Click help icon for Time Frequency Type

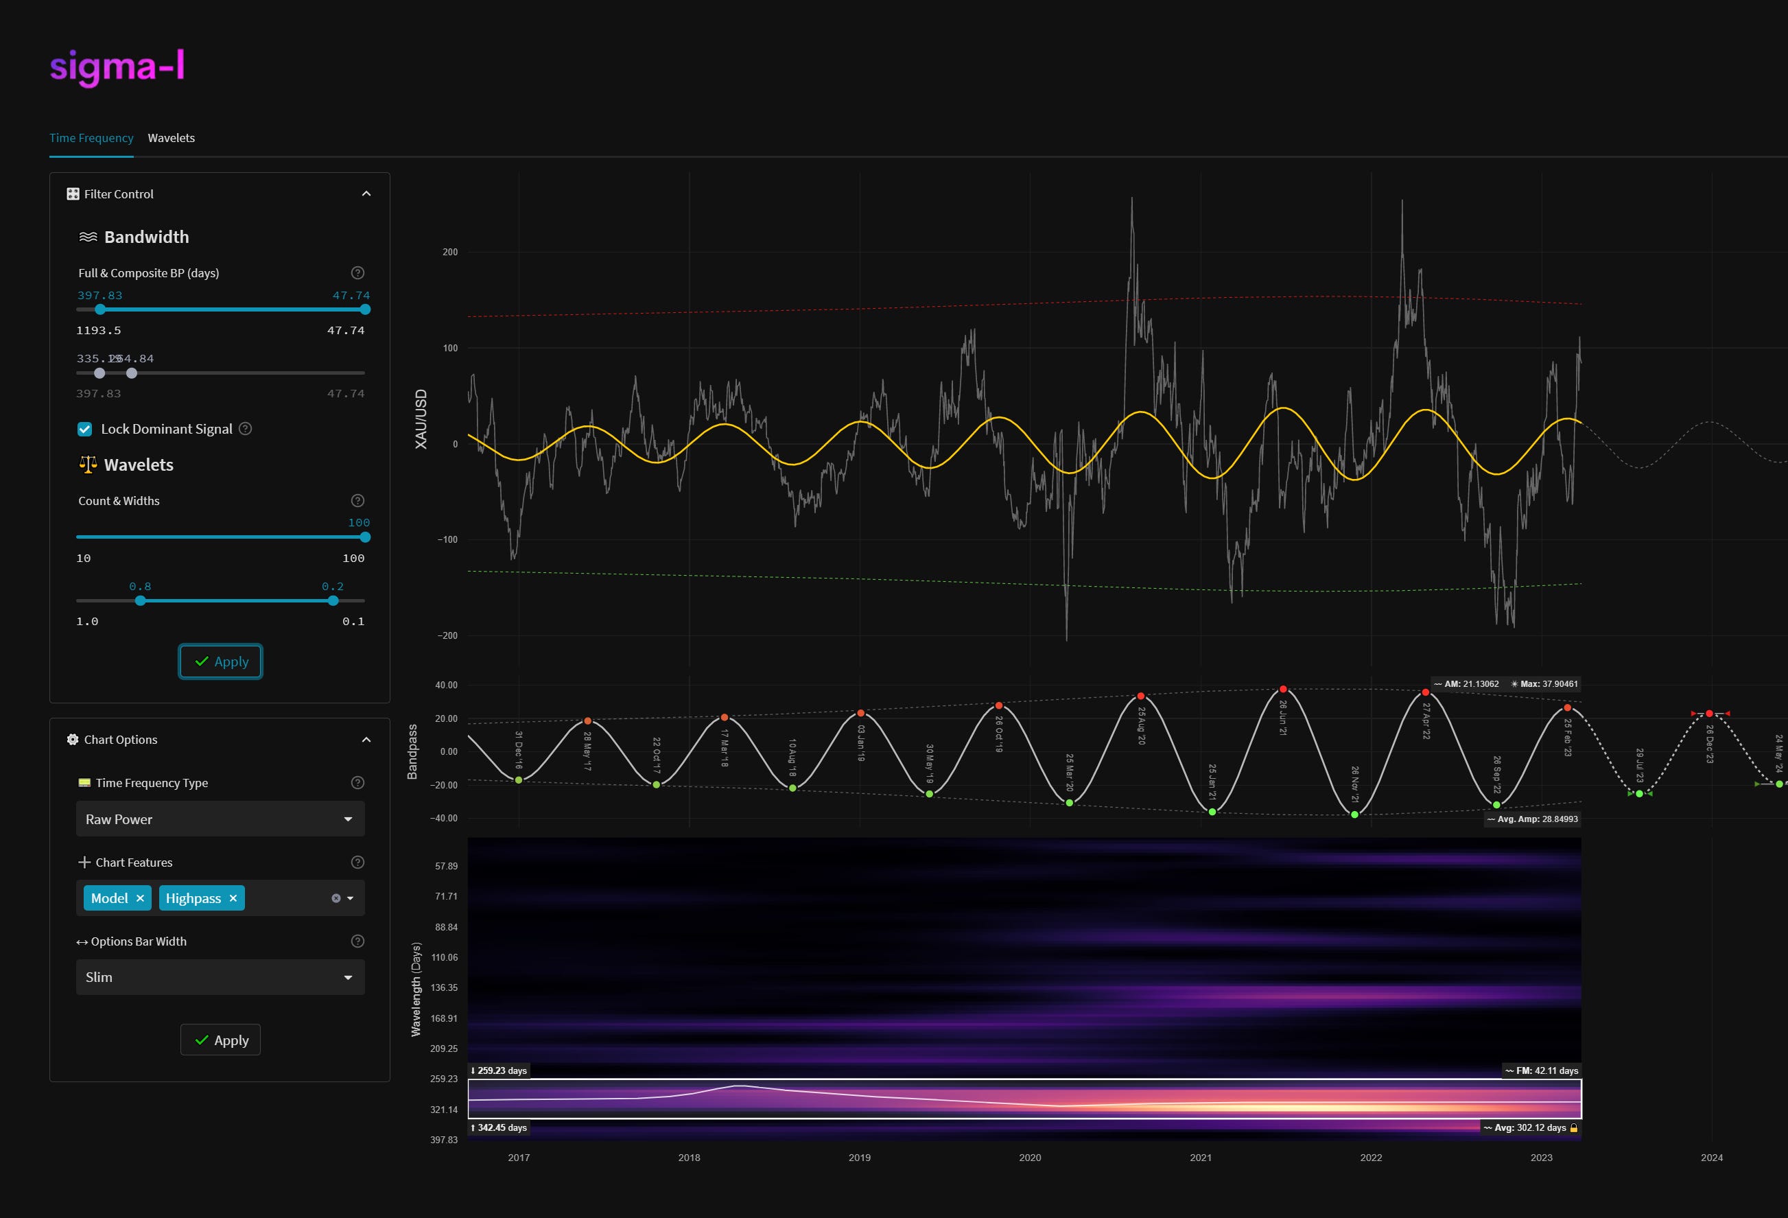tap(357, 782)
